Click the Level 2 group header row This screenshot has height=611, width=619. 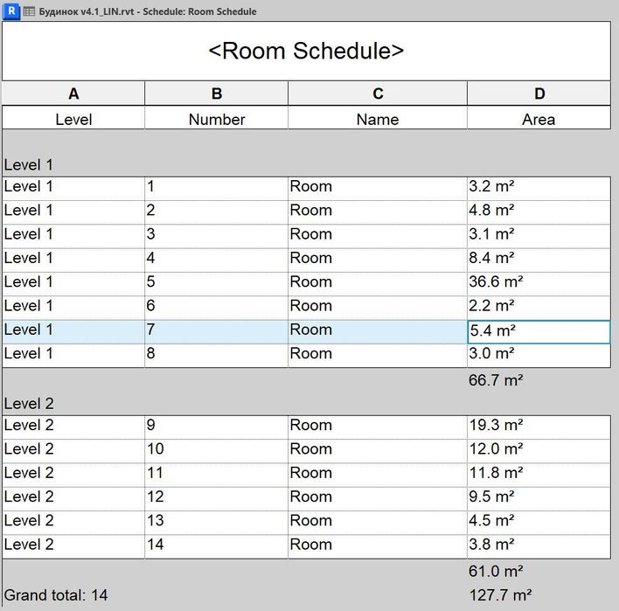(306, 404)
